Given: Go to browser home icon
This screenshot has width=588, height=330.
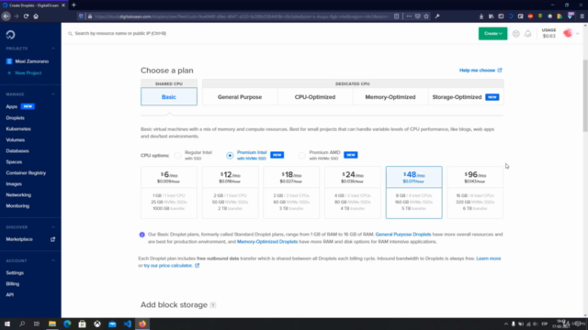Looking at the screenshot, I should 36,16.
